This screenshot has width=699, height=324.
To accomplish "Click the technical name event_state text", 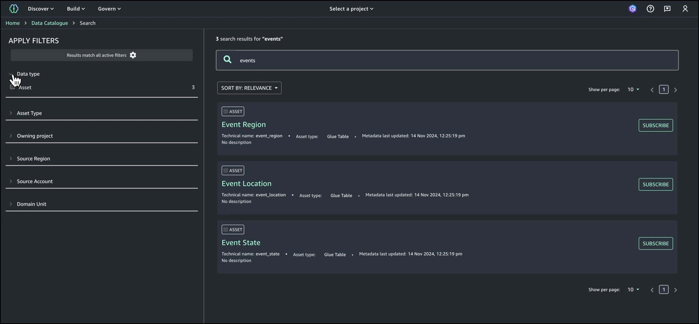I will pos(268,254).
